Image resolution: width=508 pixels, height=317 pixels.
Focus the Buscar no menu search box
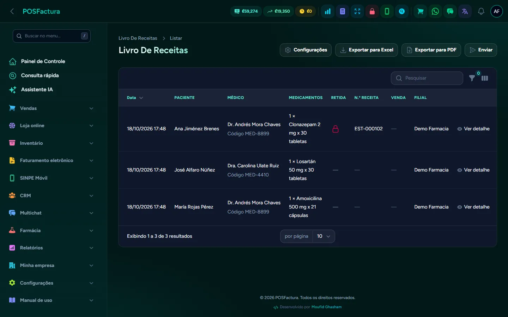(52, 36)
